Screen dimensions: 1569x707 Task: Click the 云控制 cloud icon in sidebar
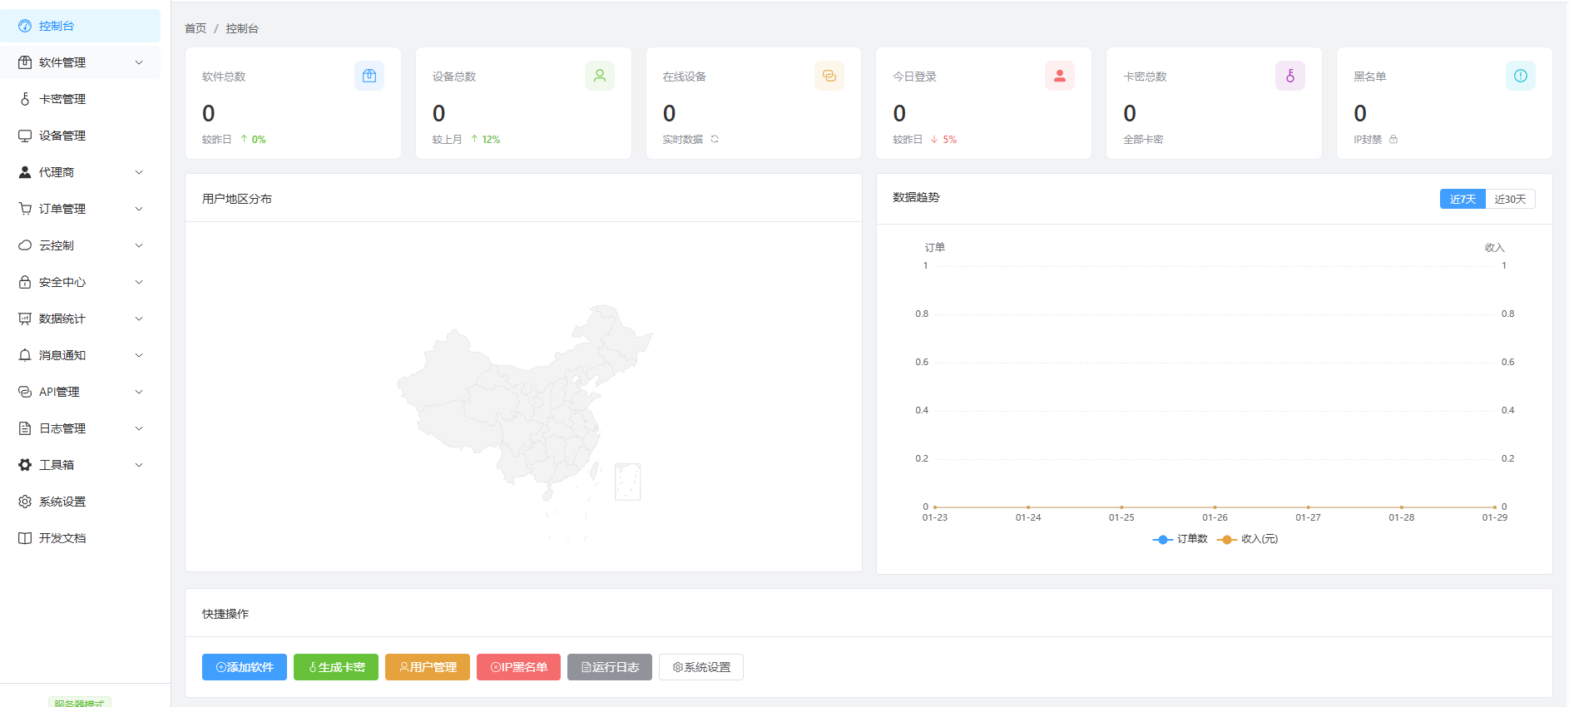(x=25, y=245)
